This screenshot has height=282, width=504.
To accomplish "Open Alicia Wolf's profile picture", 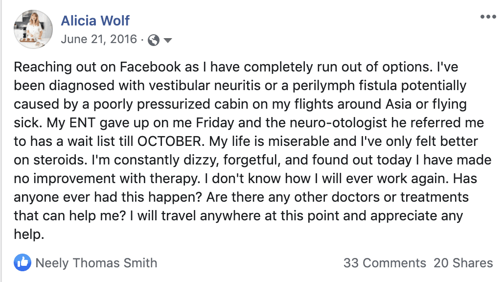I will [33, 29].
